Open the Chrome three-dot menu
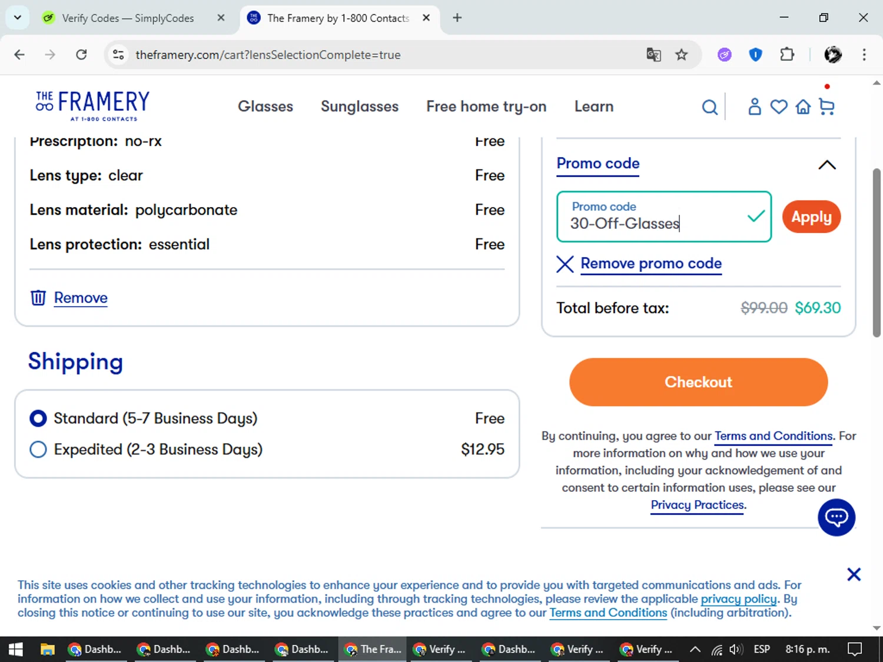883x662 pixels. pyautogui.click(x=864, y=55)
